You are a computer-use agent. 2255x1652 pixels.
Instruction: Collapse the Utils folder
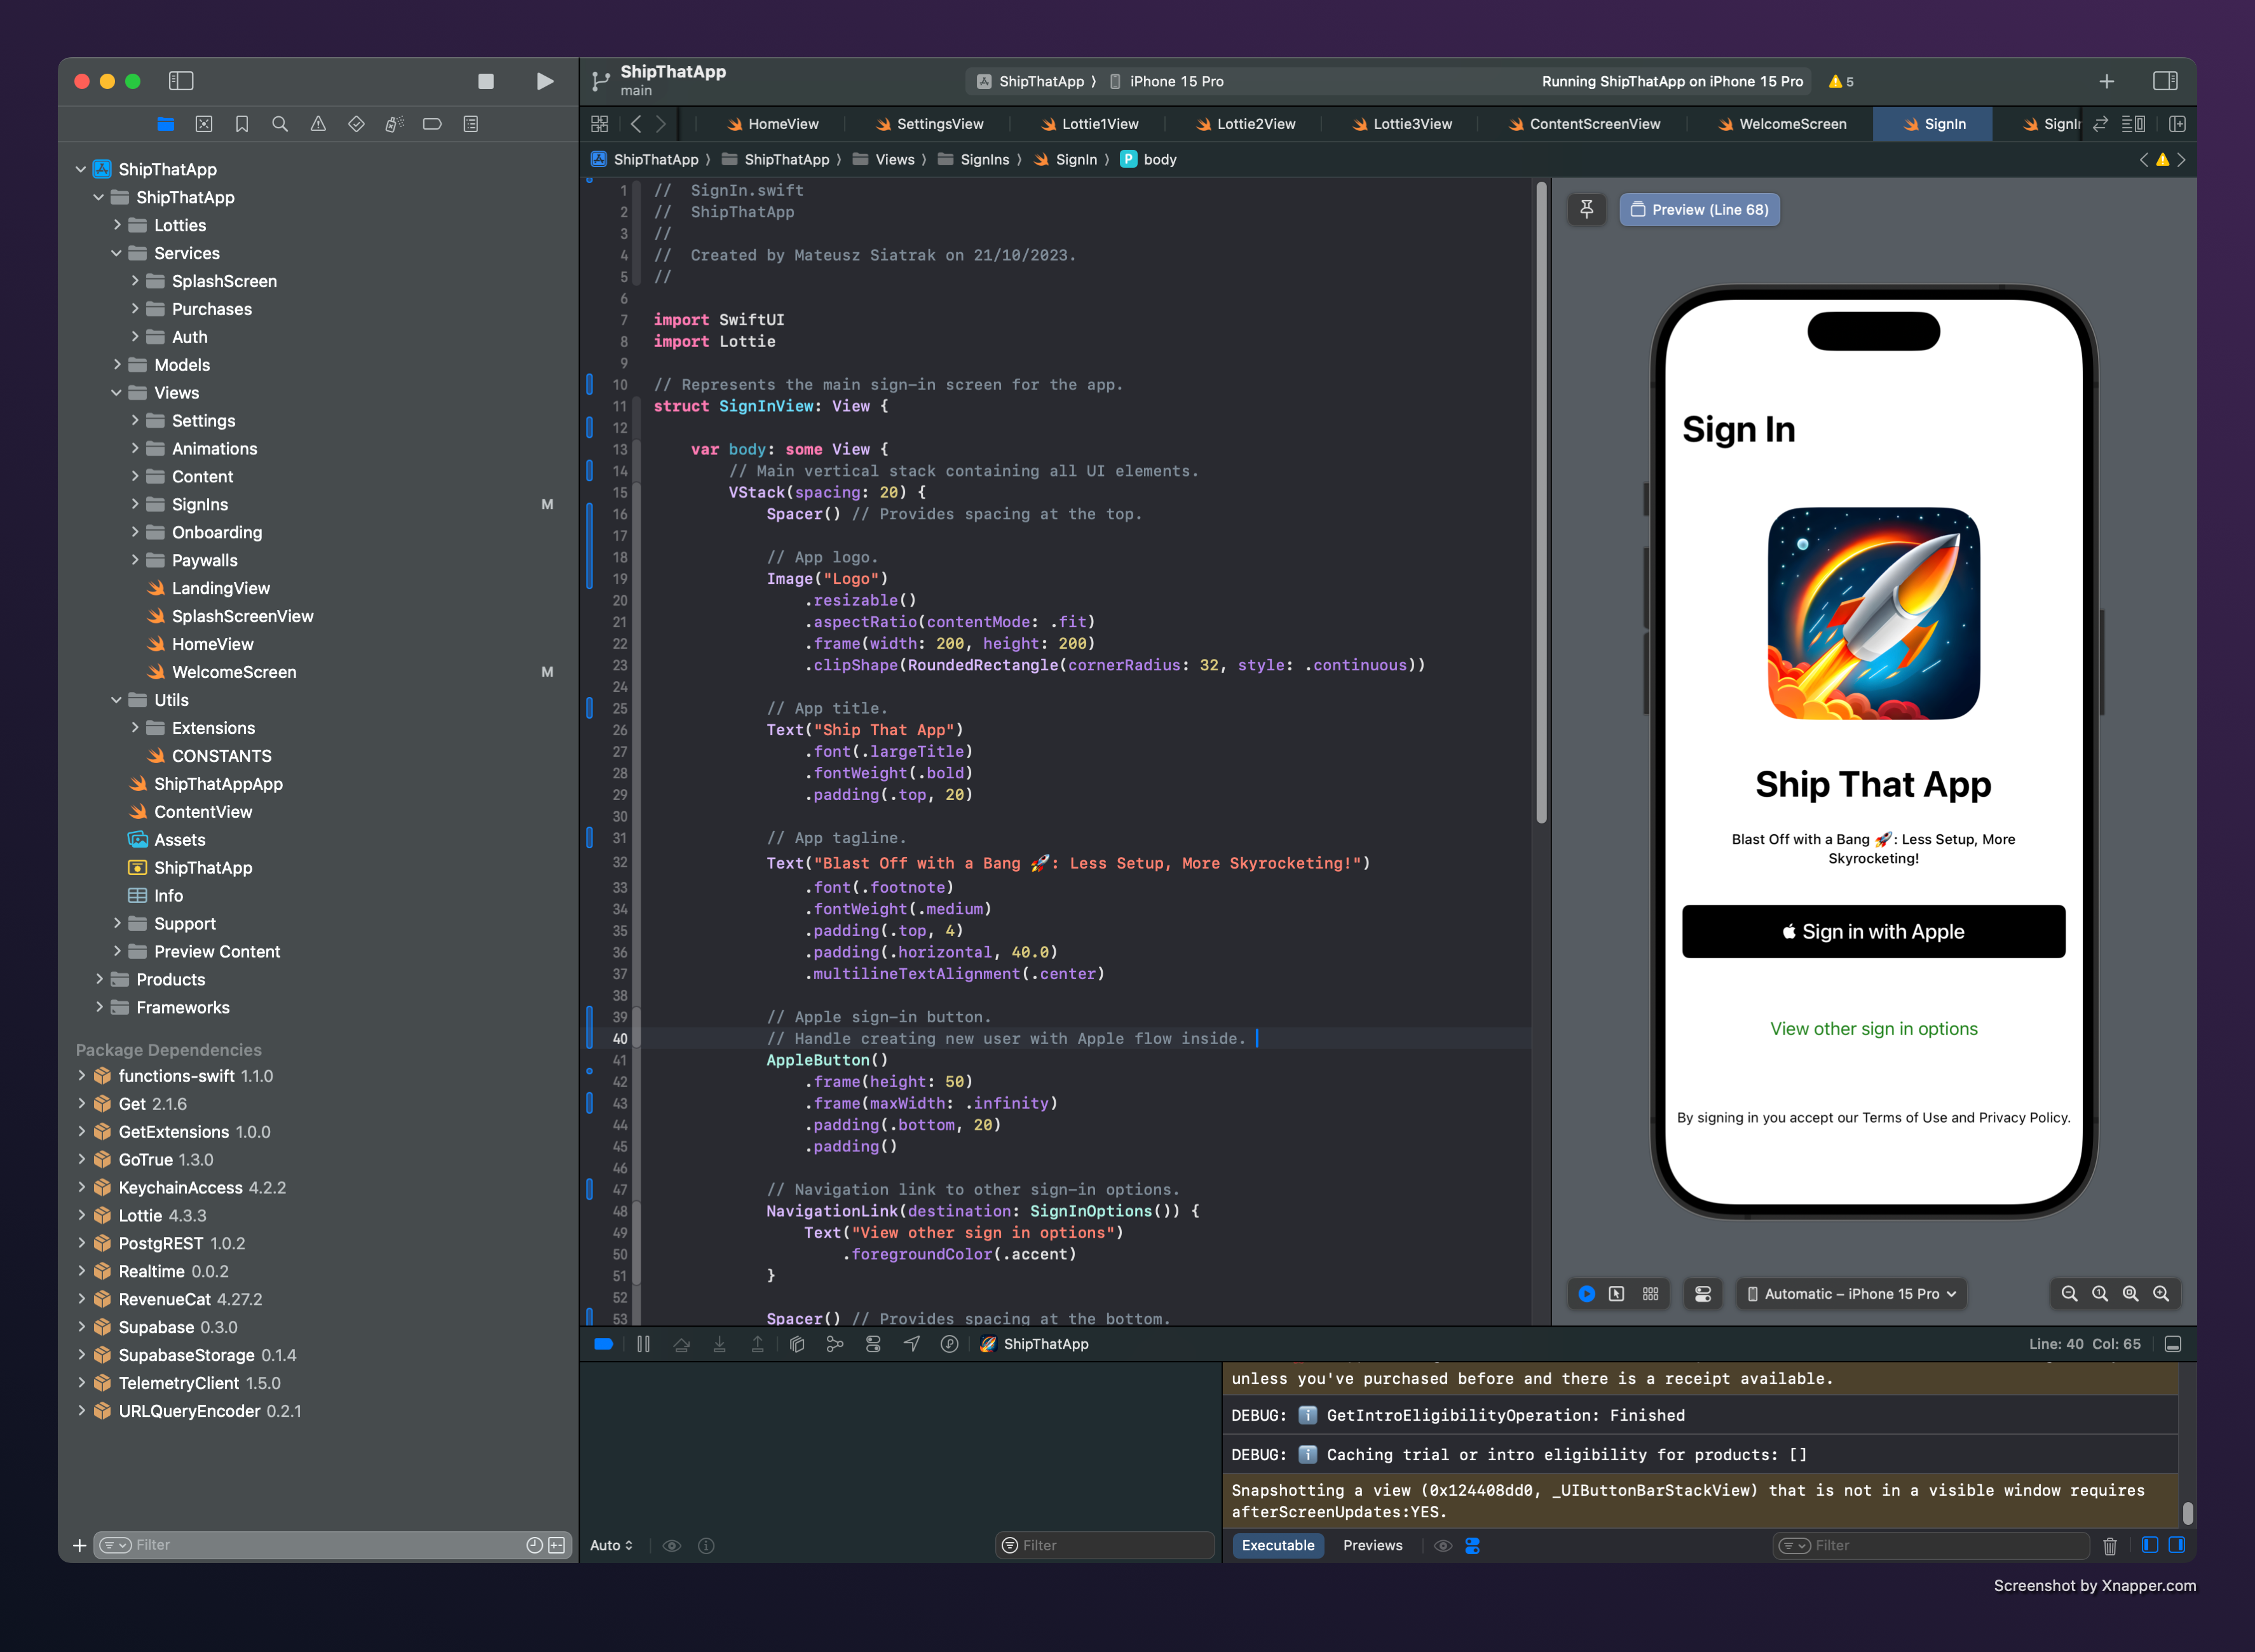tap(117, 700)
